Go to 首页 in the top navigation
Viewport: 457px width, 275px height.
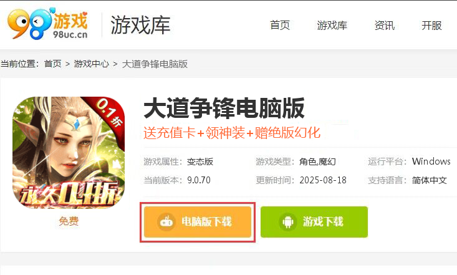coord(280,26)
